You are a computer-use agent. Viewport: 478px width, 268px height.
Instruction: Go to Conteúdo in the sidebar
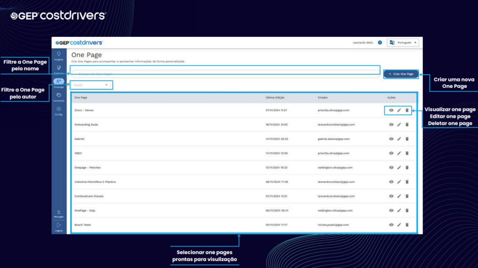59,97
